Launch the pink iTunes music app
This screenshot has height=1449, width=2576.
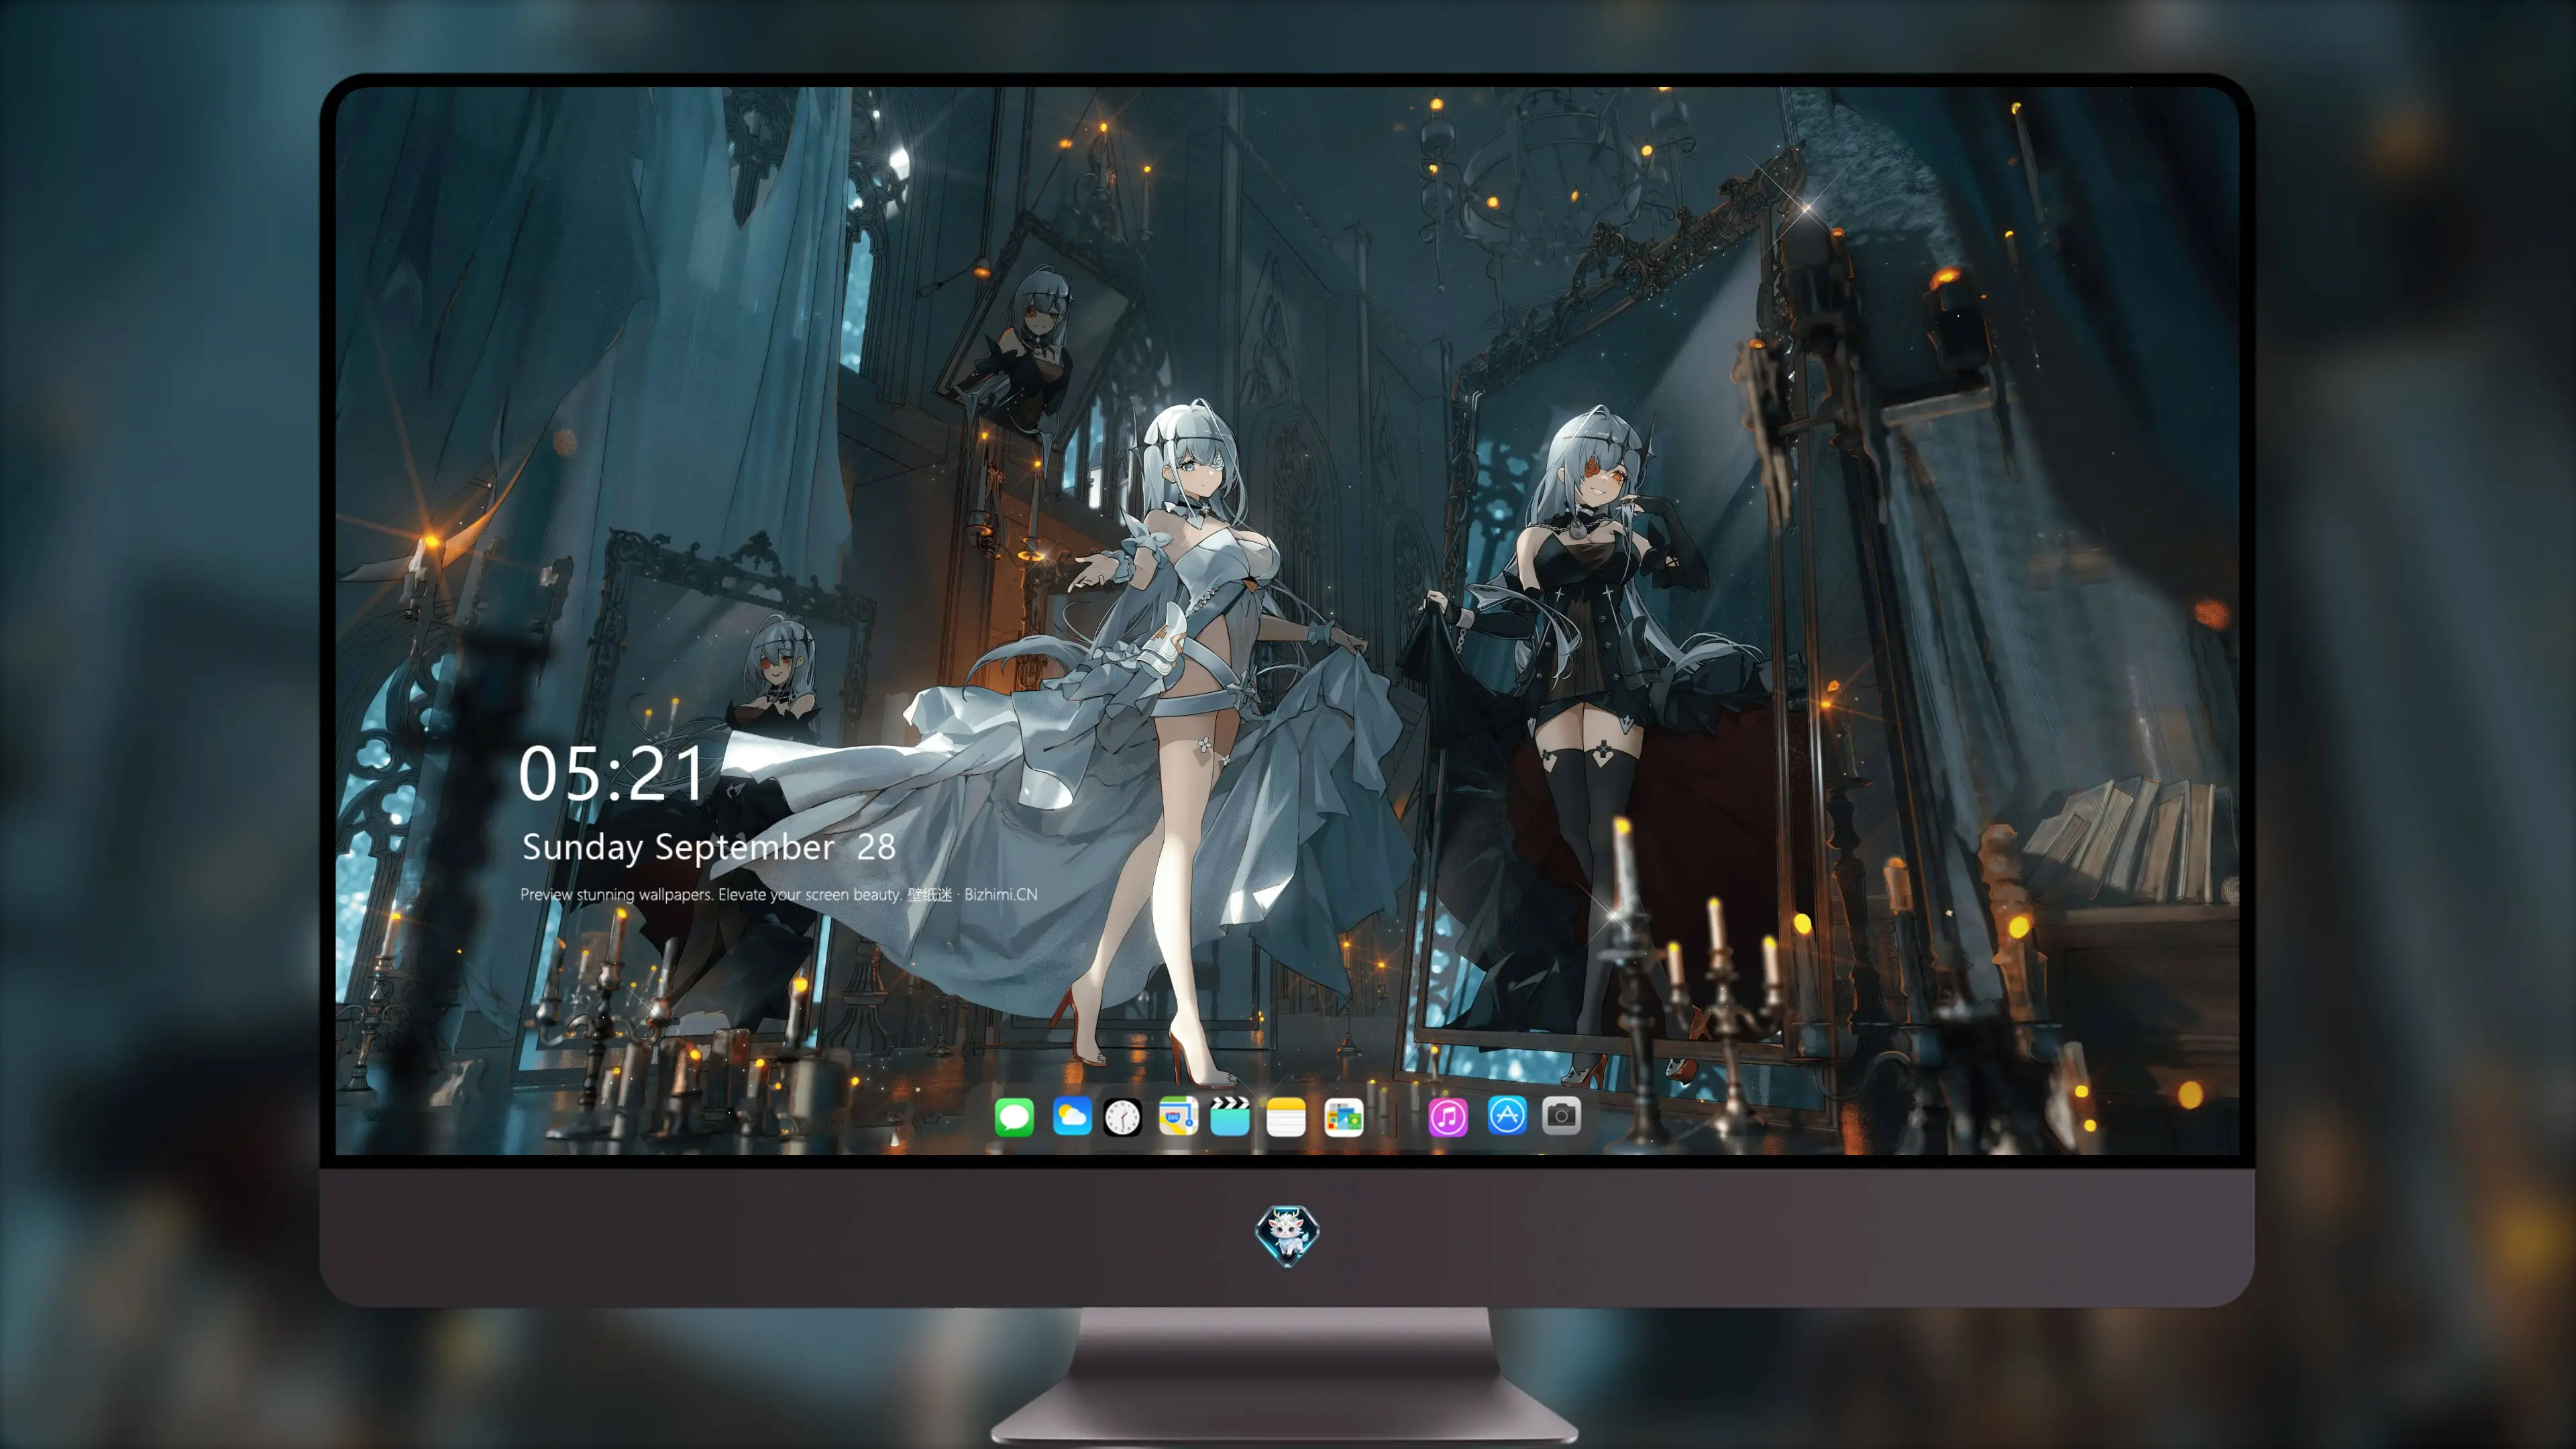tap(1448, 1116)
